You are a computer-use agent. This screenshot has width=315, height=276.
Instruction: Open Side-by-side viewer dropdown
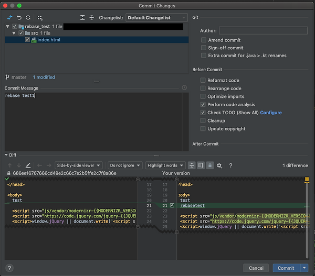pyautogui.click(x=78, y=165)
